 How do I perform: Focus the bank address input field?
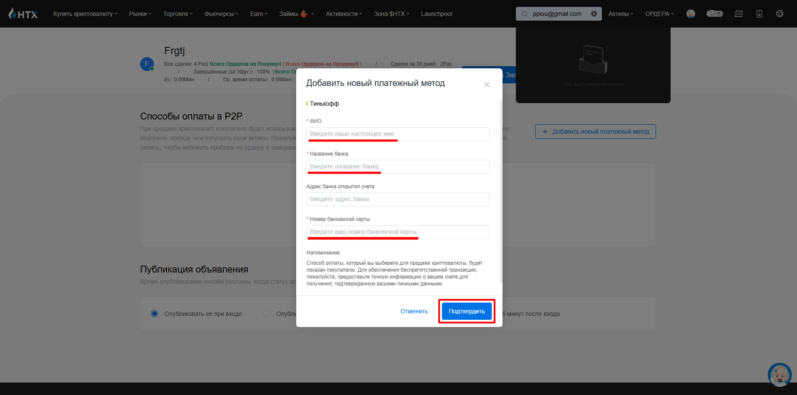[398, 199]
